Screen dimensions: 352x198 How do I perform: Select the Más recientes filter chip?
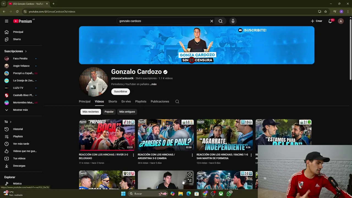(x=90, y=112)
